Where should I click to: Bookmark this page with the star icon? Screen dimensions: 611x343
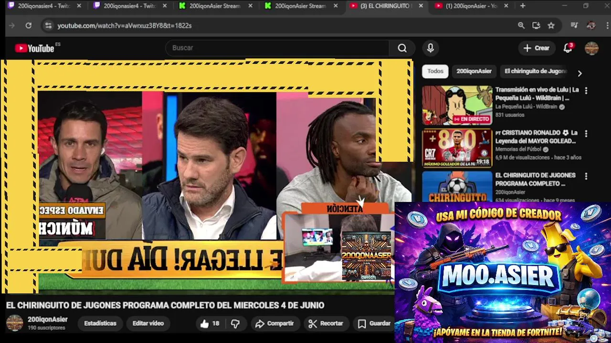pyautogui.click(x=551, y=25)
